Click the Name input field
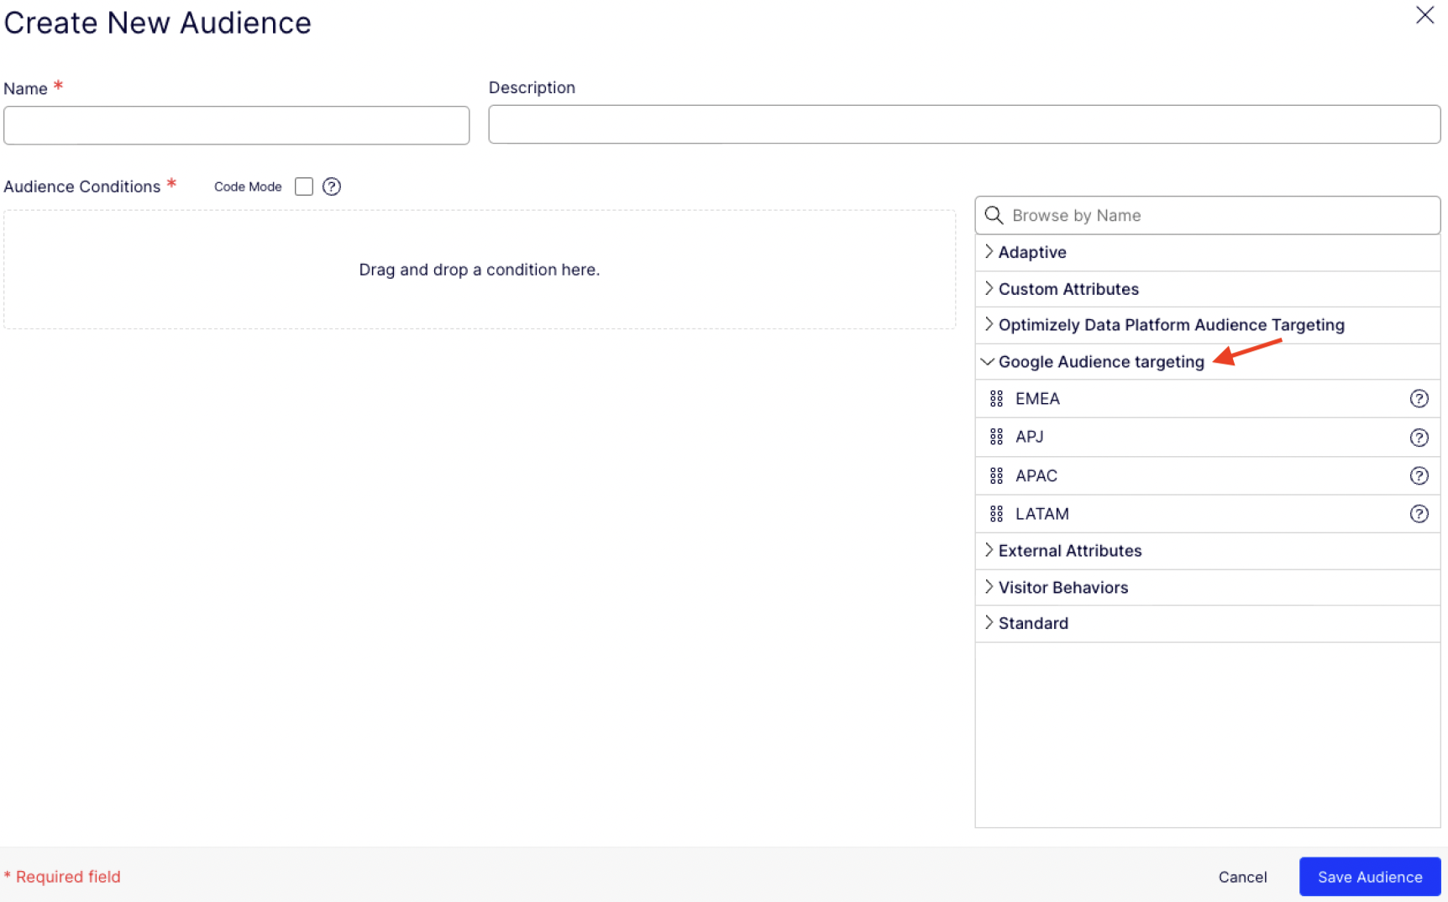1448x902 pixels. [236, 125]
